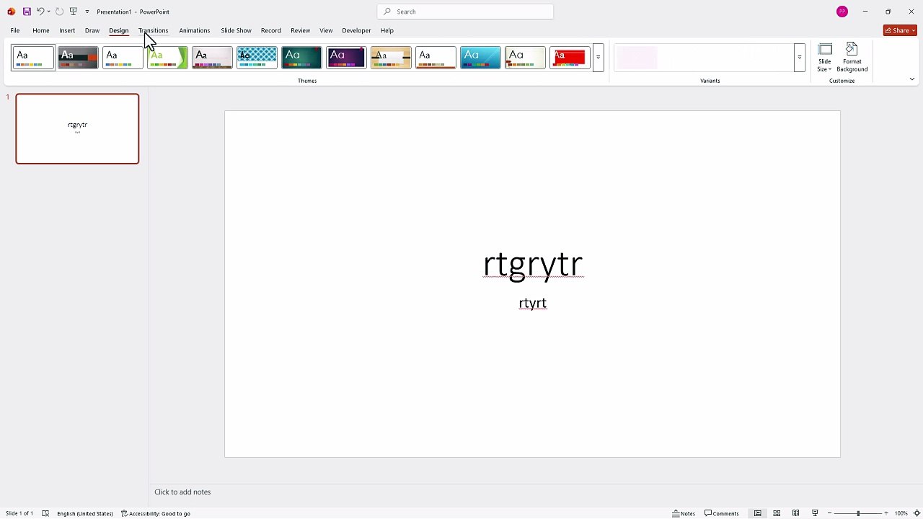Switch to Slide Sorter view icon

click(777, 513)
